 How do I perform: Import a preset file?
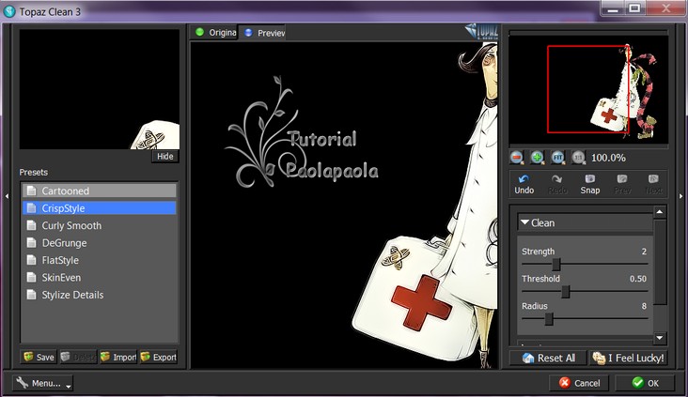[x=118, y=358]
